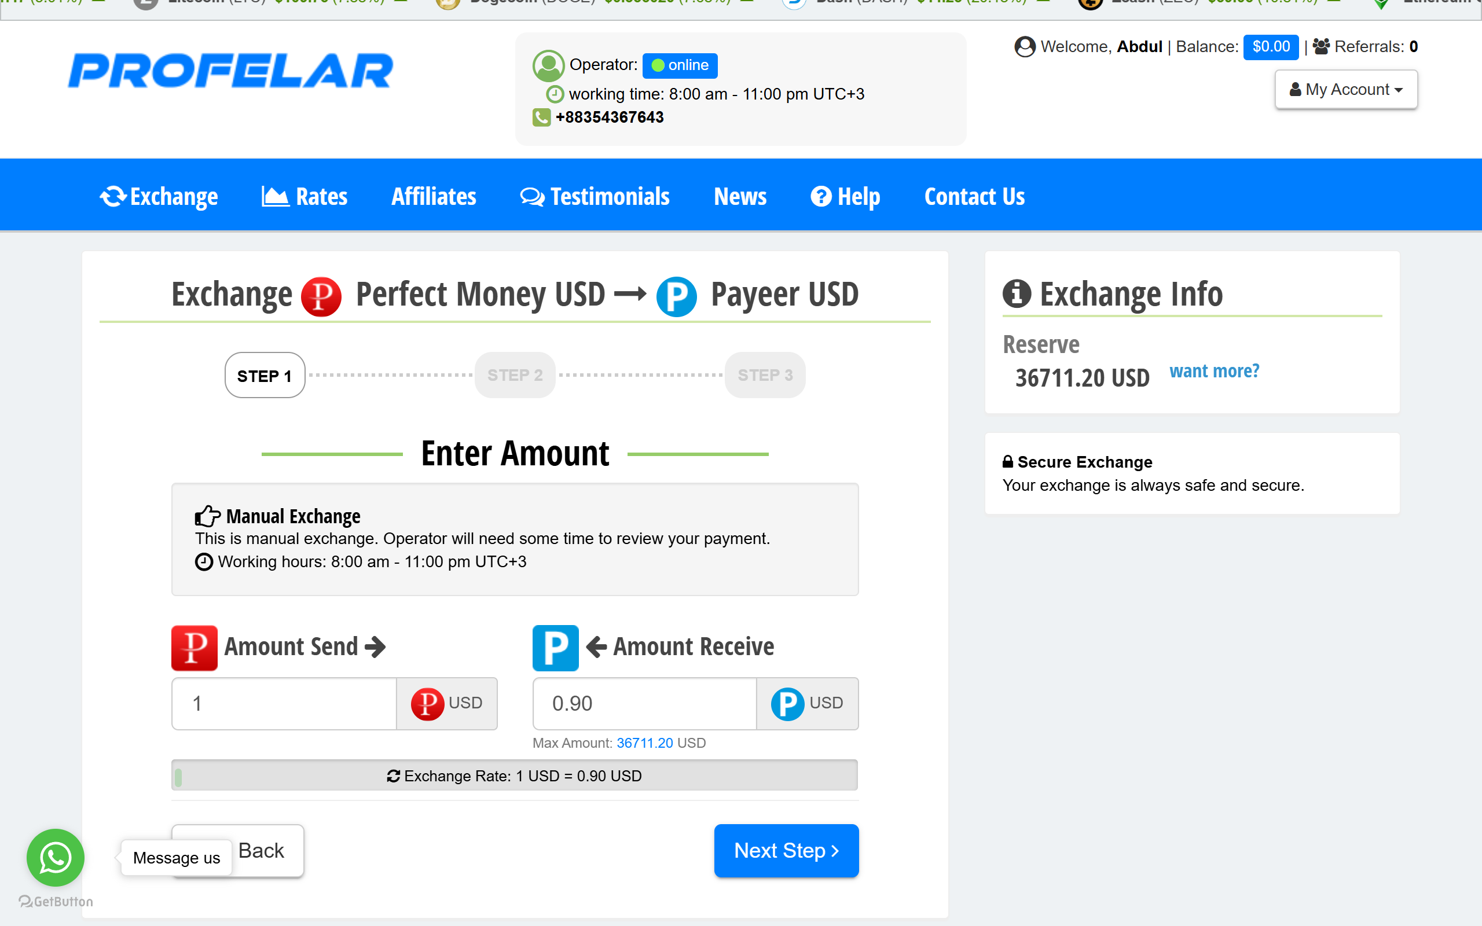Click the Secure Exchange lock icon
The width and height of the screenshot is (1482, 926).
tap(1007, 462)
